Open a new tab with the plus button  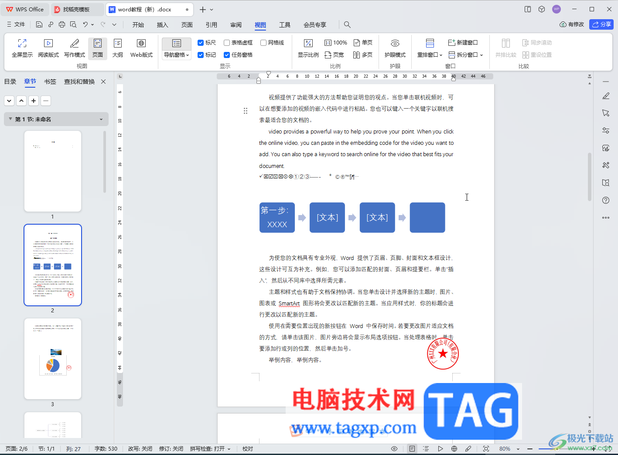(203, 10)
